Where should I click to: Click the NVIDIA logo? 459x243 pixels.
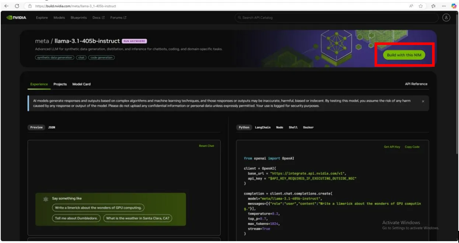17,18
